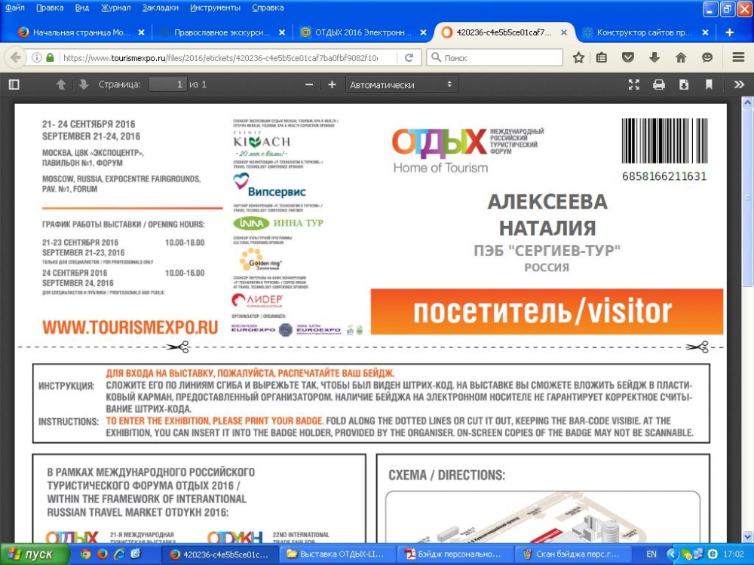
Task: Click the page number field
Action: click(167, 84)
